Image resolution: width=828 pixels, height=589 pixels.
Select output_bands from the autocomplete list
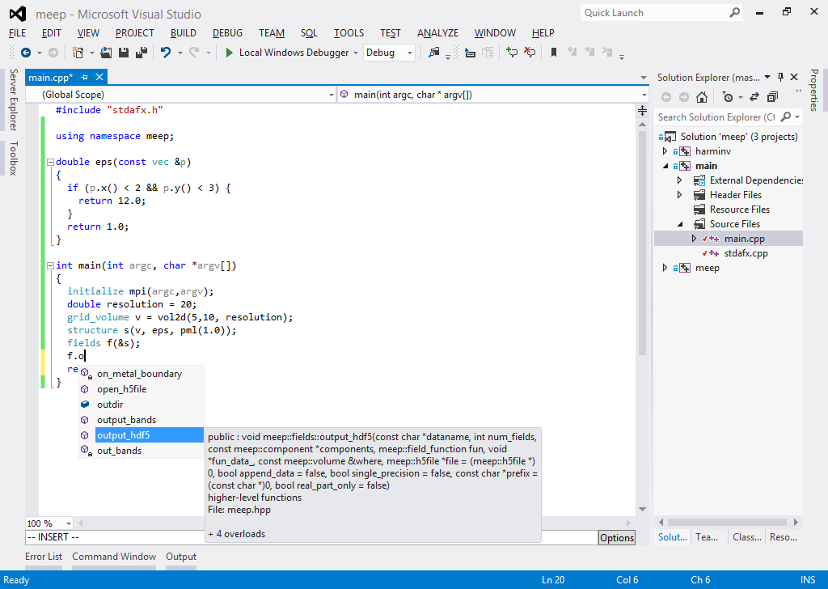pos(126,420)
